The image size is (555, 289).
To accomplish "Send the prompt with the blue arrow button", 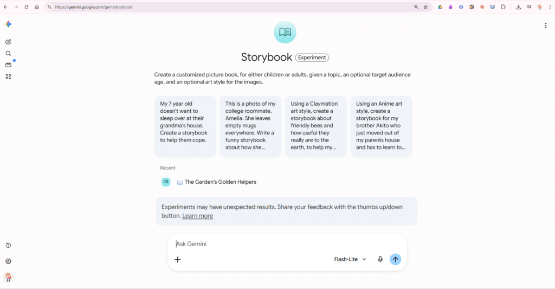I will pos(395,259).
